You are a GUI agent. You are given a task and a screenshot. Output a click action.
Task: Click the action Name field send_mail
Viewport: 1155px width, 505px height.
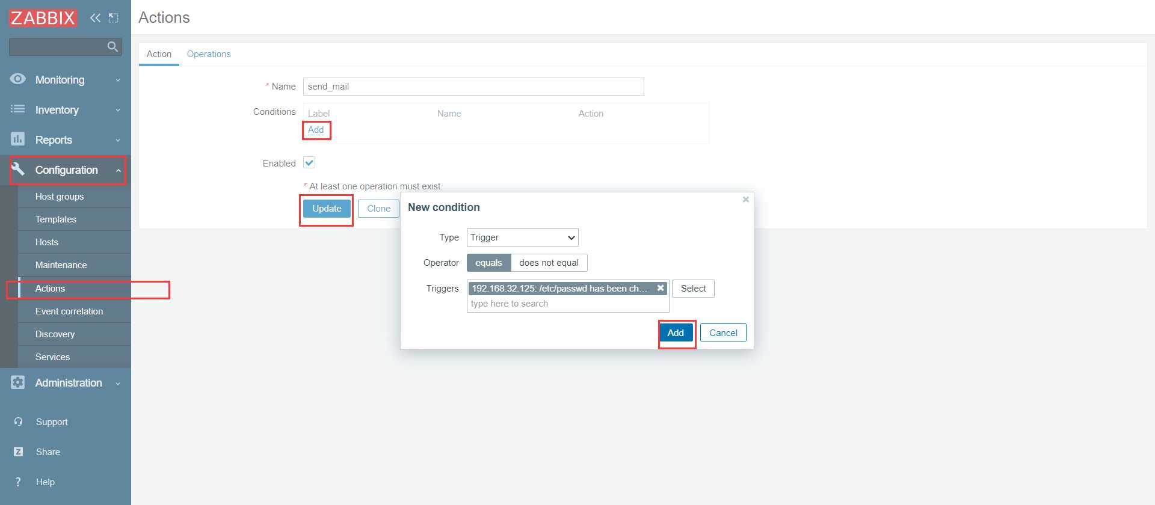[473, 87]
